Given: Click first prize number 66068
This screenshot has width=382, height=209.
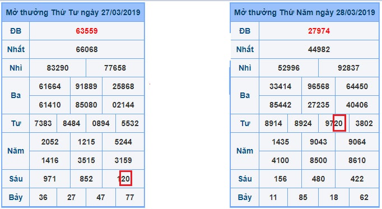Looking at the screenshot, I should (x=87, y=49).
